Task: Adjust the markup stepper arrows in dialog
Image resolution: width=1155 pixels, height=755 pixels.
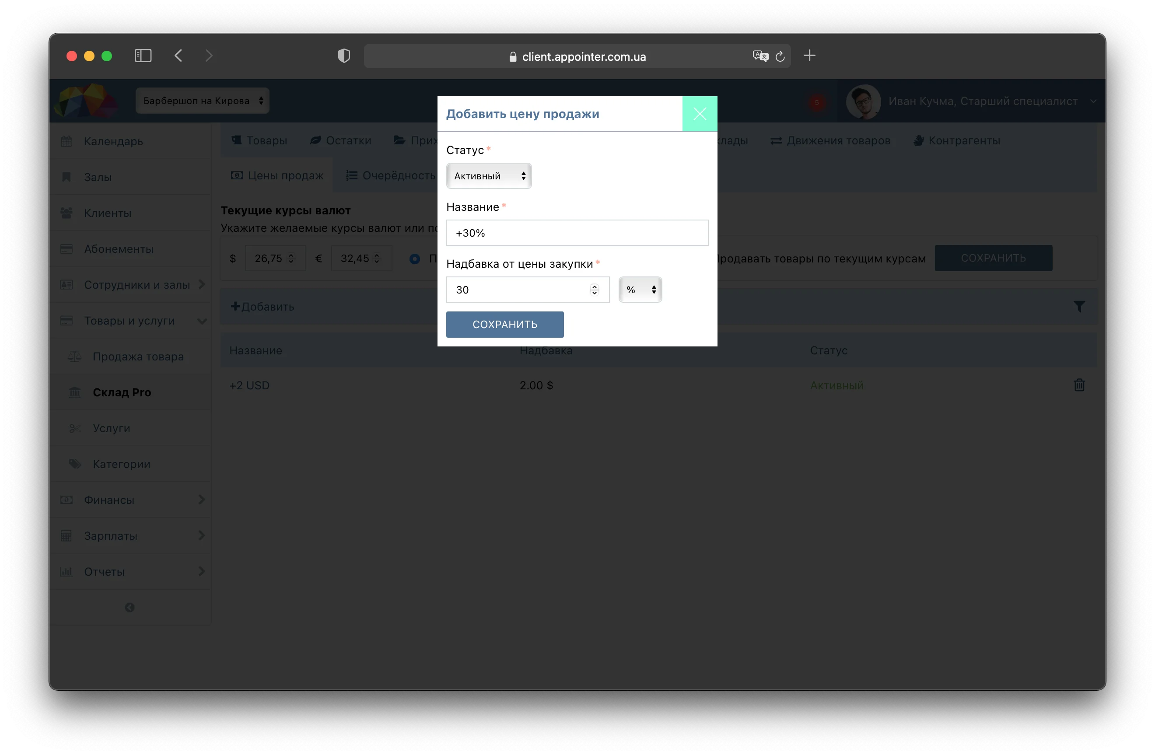Action: (595, 290)
